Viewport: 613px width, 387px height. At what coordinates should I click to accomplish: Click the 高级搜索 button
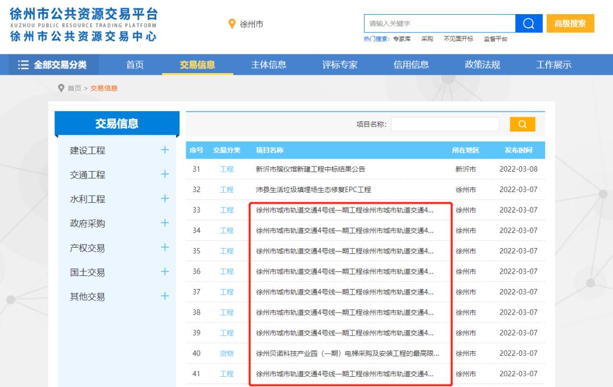570,23
